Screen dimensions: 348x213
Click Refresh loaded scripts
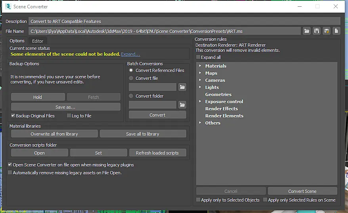pyautogui.click(x=157, y=153)
